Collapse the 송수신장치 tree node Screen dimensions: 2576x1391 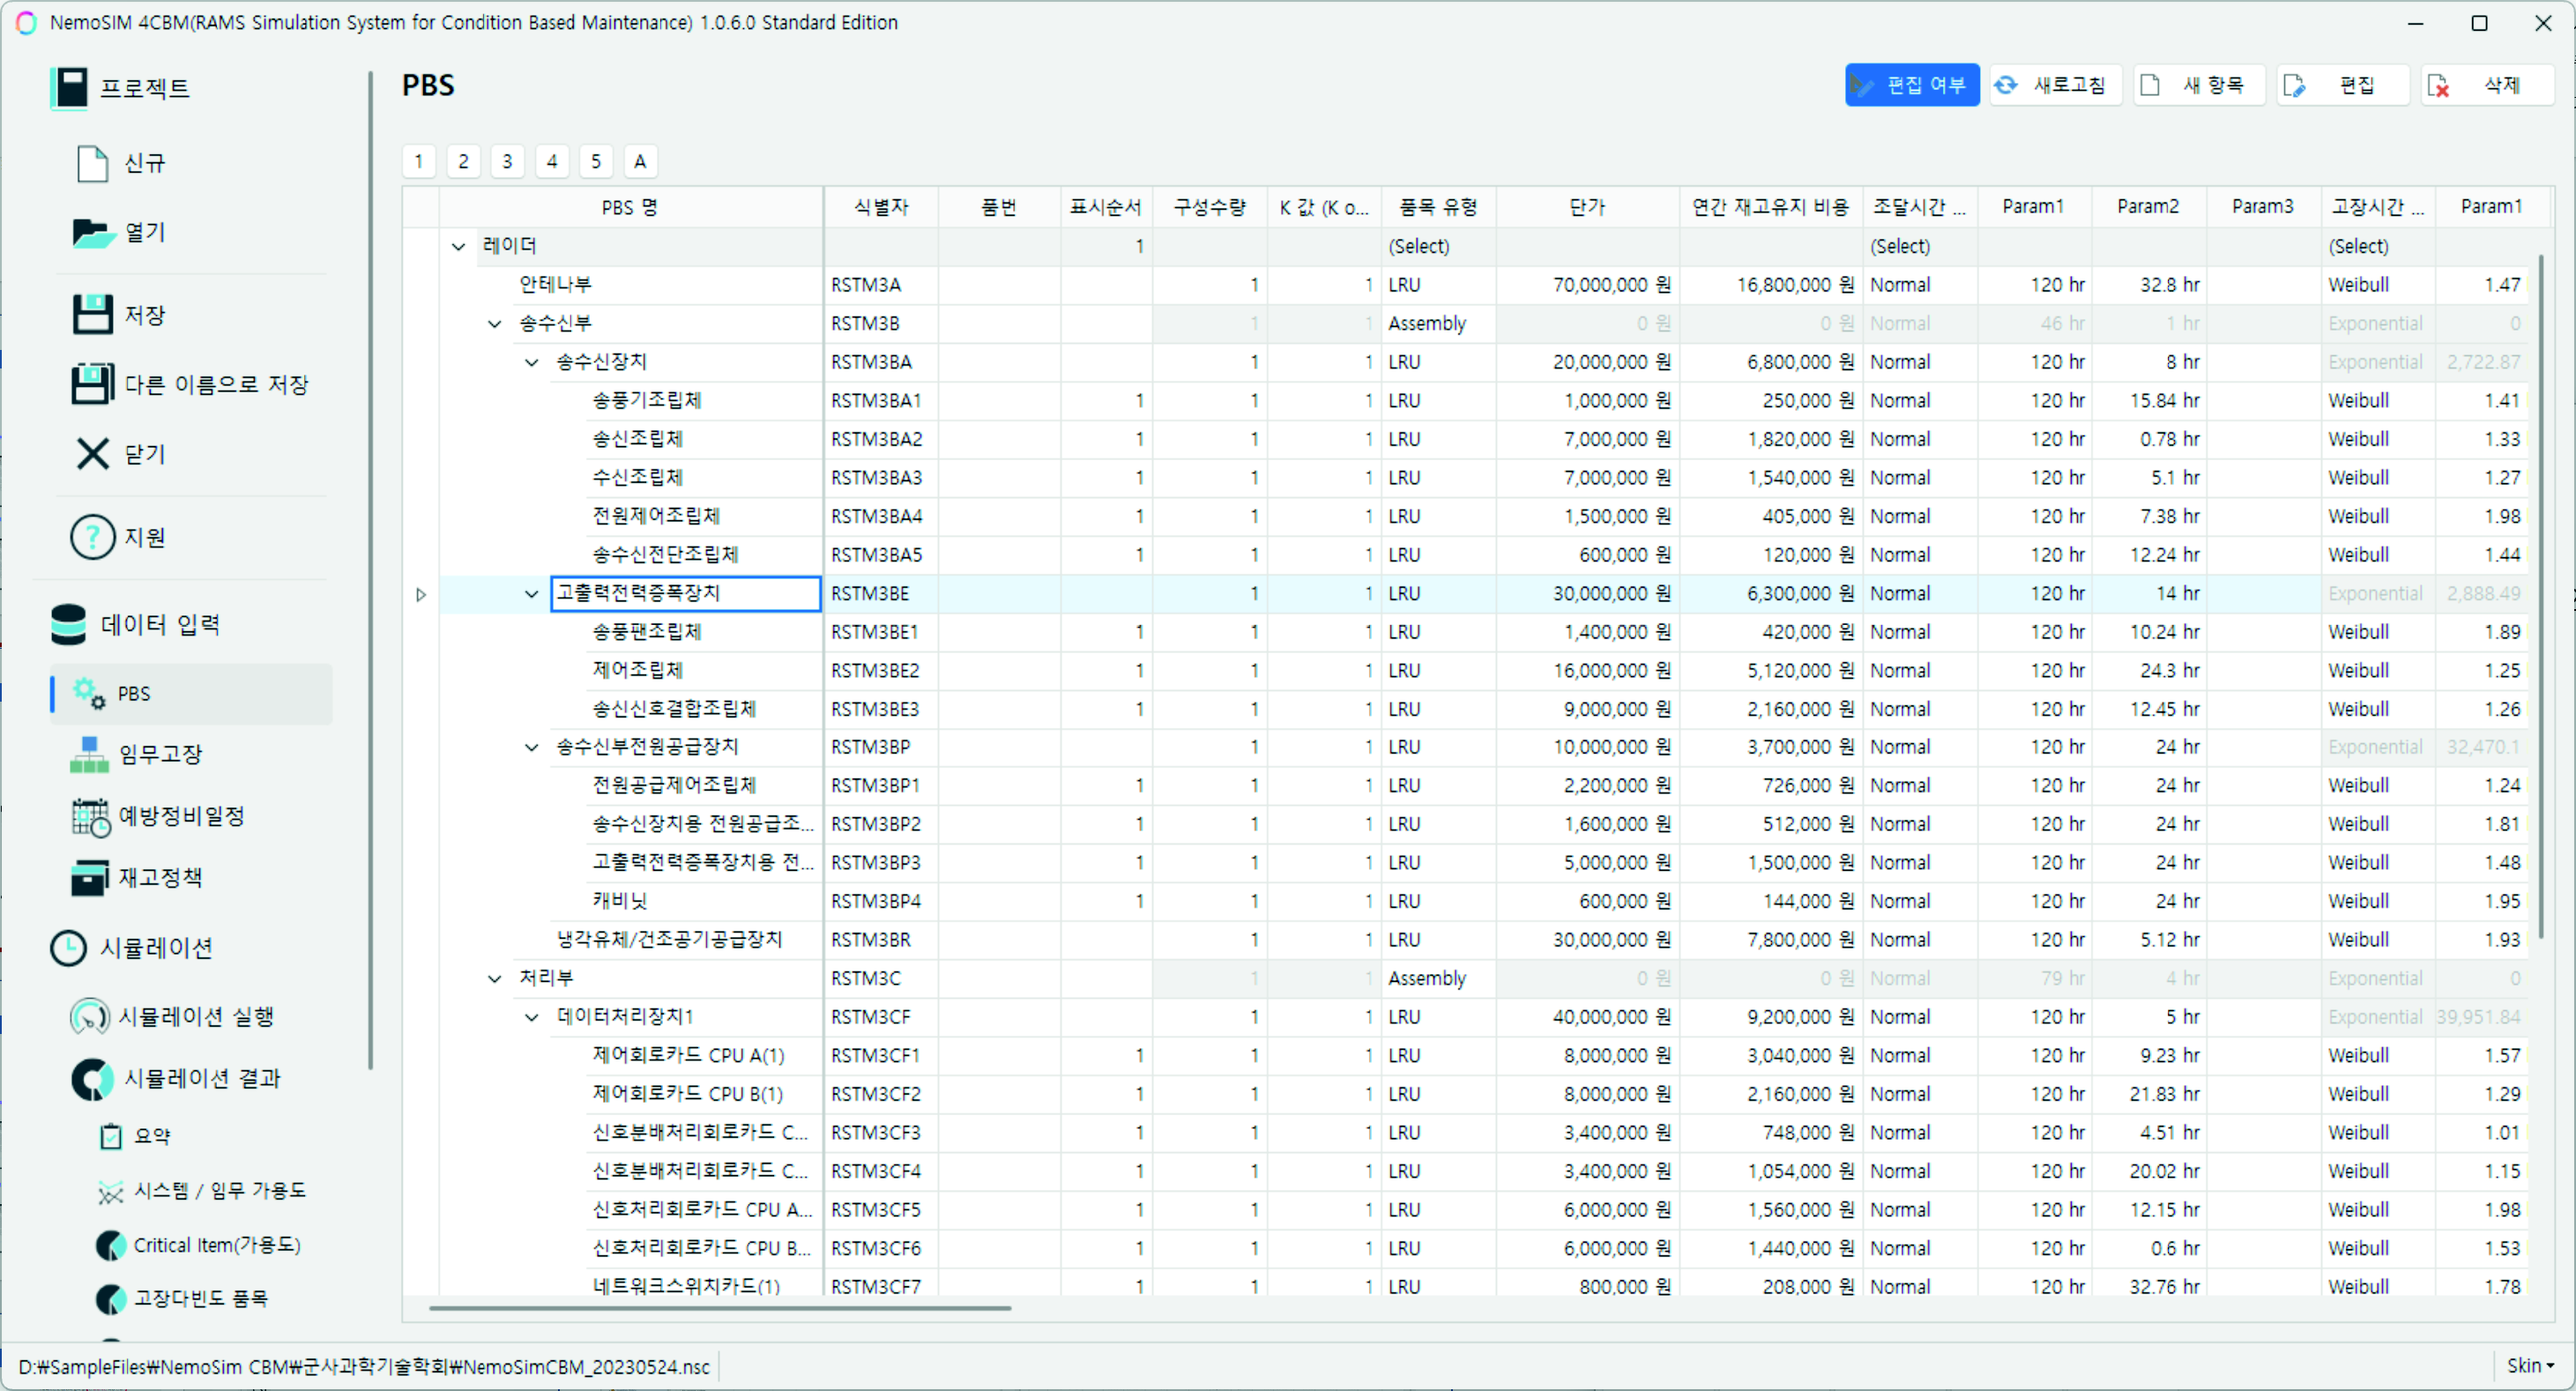pos(531,362)
